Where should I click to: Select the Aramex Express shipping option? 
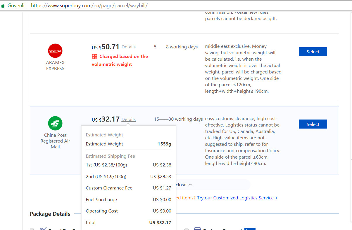(313, 52)
